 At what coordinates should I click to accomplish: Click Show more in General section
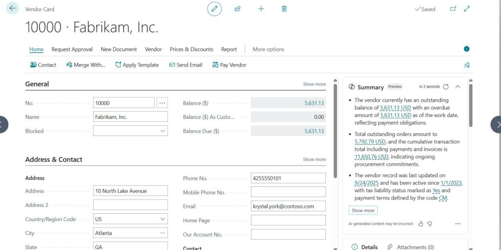[315, 84]
